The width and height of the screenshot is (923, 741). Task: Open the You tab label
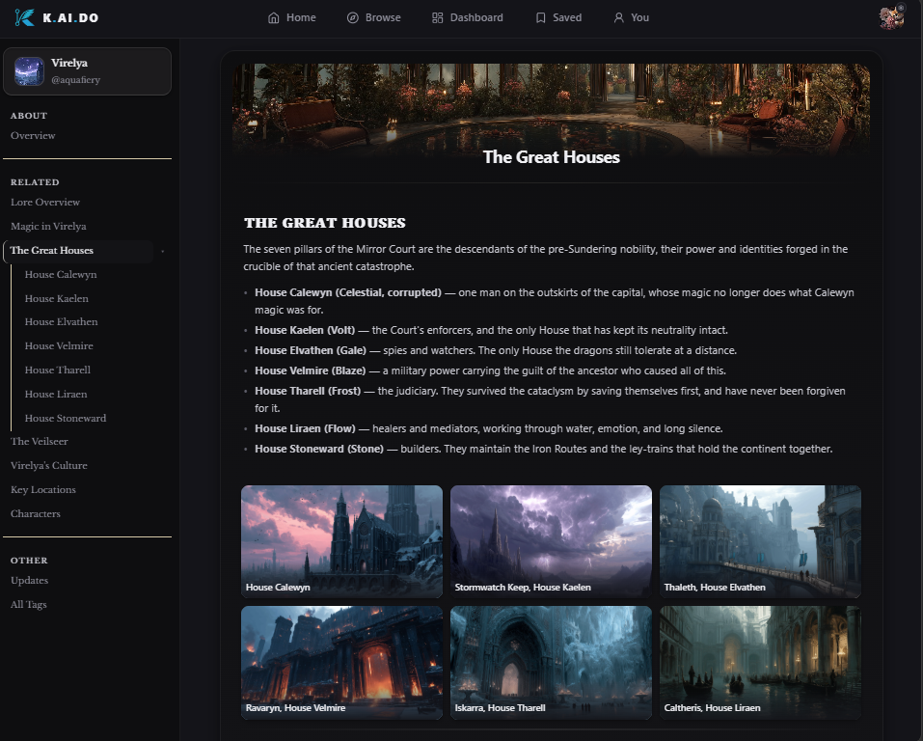coord(639,17)
